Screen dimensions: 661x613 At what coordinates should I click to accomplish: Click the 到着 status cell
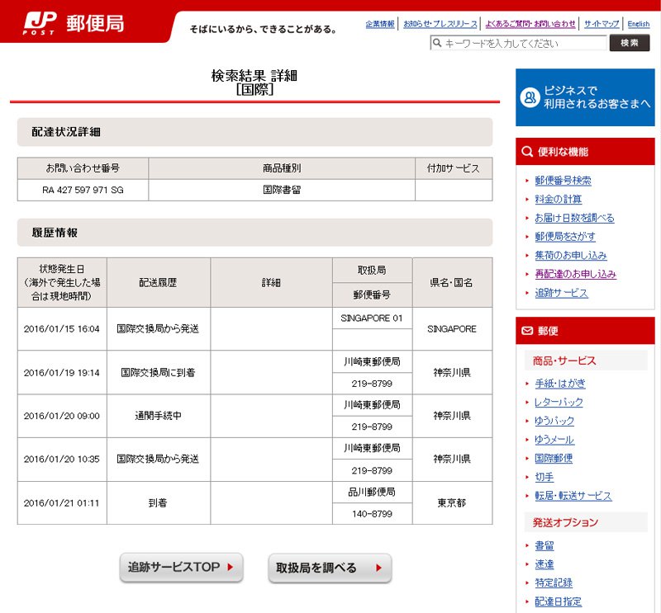point(158,503)
